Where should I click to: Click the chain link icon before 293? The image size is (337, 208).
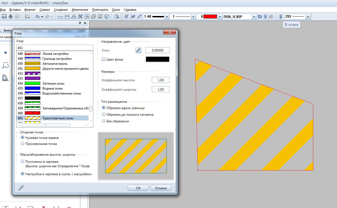click(281, 16)
